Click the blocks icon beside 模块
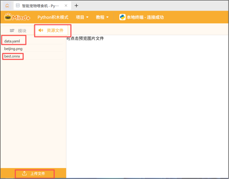229x179 pixels. 12,31
